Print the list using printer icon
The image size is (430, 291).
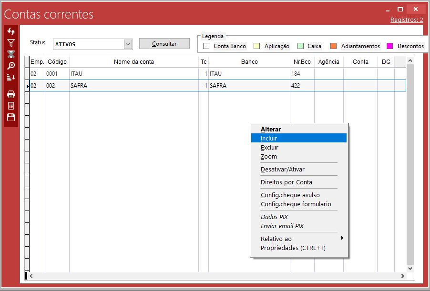pos(11,94)
